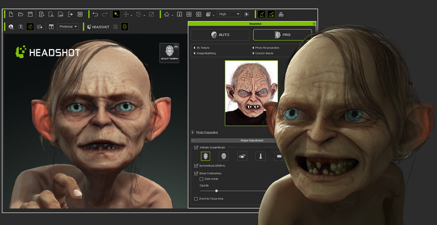Adjust the Opacity slider handle
The height and width of the screenshot is (225, 437).
pyautogui.click(x=217, y=191)
